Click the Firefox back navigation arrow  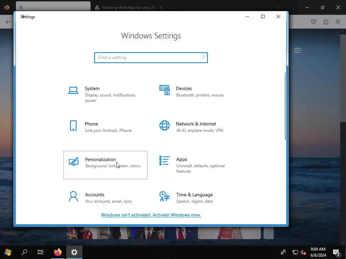tap(8, 22)
